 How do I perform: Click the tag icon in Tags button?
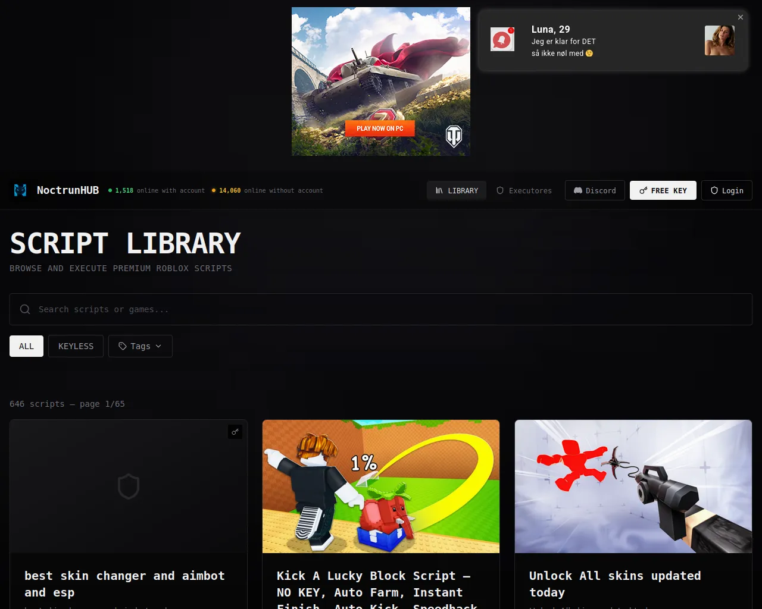pos(123,346)
